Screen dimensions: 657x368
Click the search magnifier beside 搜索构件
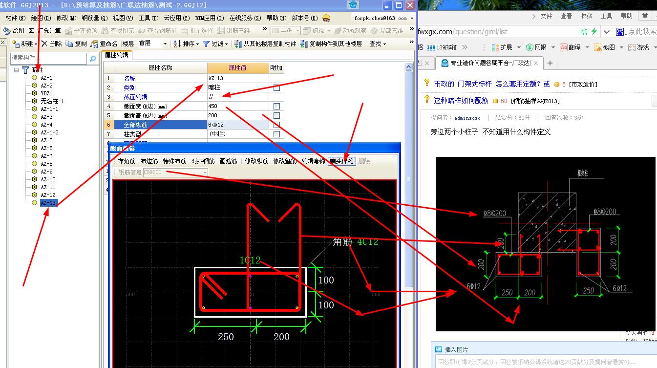pos(92,58)
